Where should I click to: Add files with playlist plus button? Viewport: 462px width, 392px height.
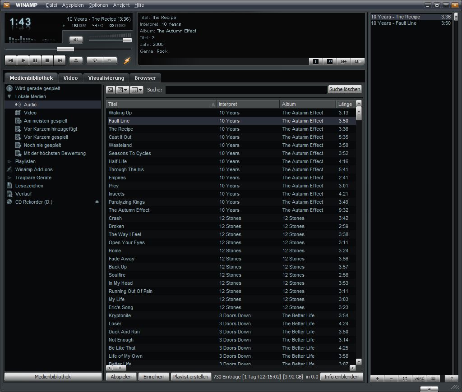377,379
